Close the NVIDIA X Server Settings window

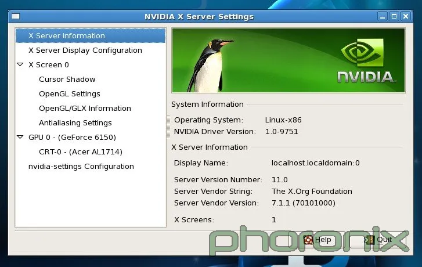(406, 17)
